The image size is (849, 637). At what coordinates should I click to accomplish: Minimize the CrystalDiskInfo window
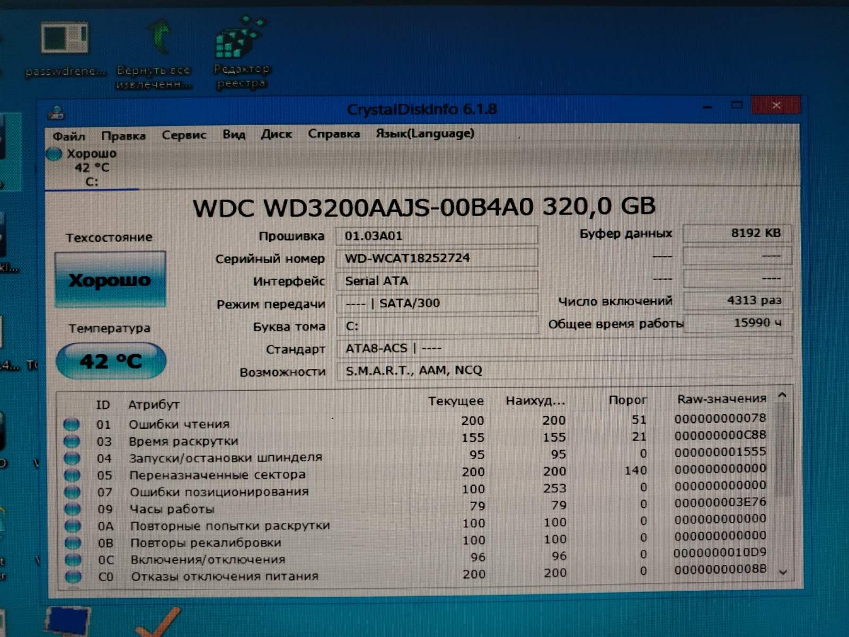pyautogui.click(x=707, y=106)
